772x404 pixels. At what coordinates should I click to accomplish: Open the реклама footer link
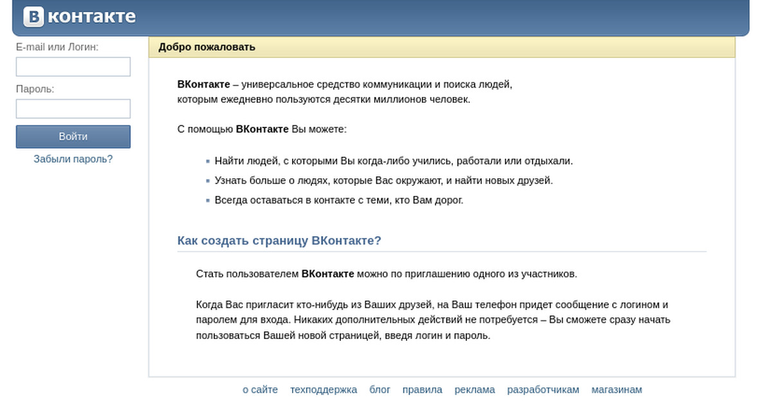click(x=475, y=390)
